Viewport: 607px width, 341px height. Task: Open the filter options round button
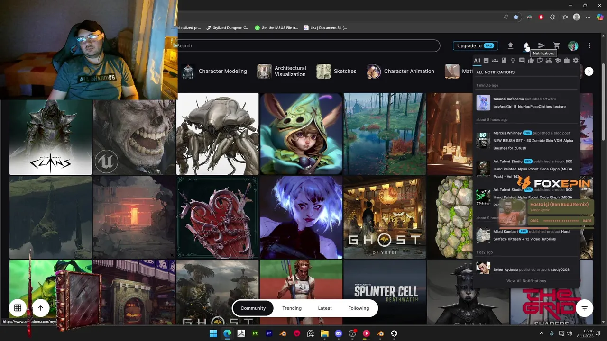click(x=584, y=308)
